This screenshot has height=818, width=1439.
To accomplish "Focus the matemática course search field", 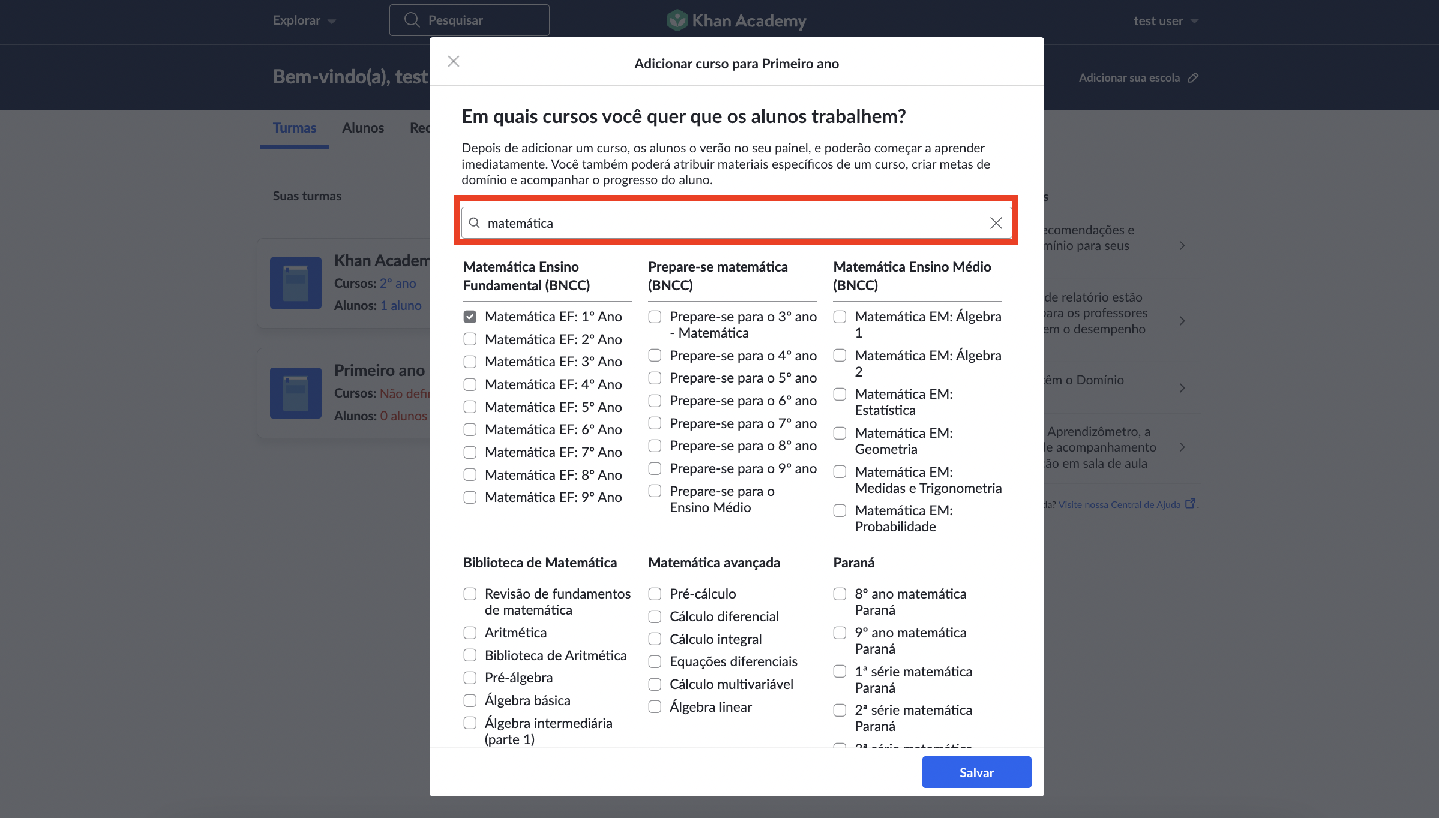I will (736, 223).
